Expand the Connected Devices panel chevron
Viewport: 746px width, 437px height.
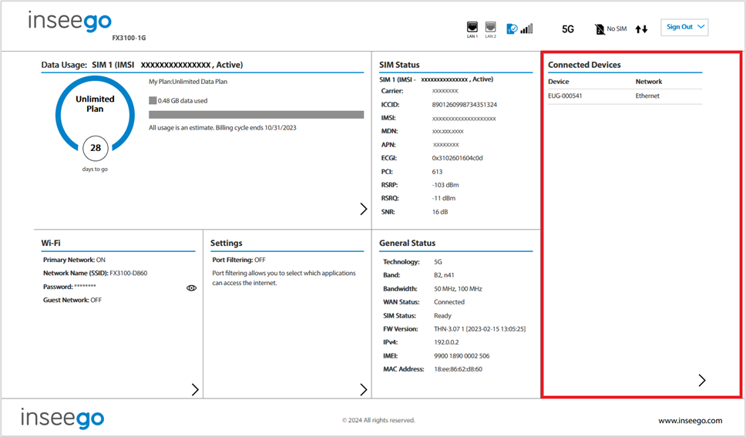tap(702, 380)
